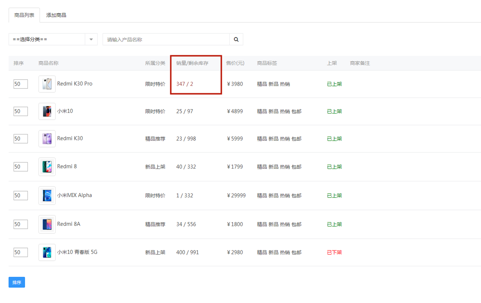Viewport: 481px width, 303px height.
Task: Expand the 选择分类 dropdown arrow
Action: 91,39
